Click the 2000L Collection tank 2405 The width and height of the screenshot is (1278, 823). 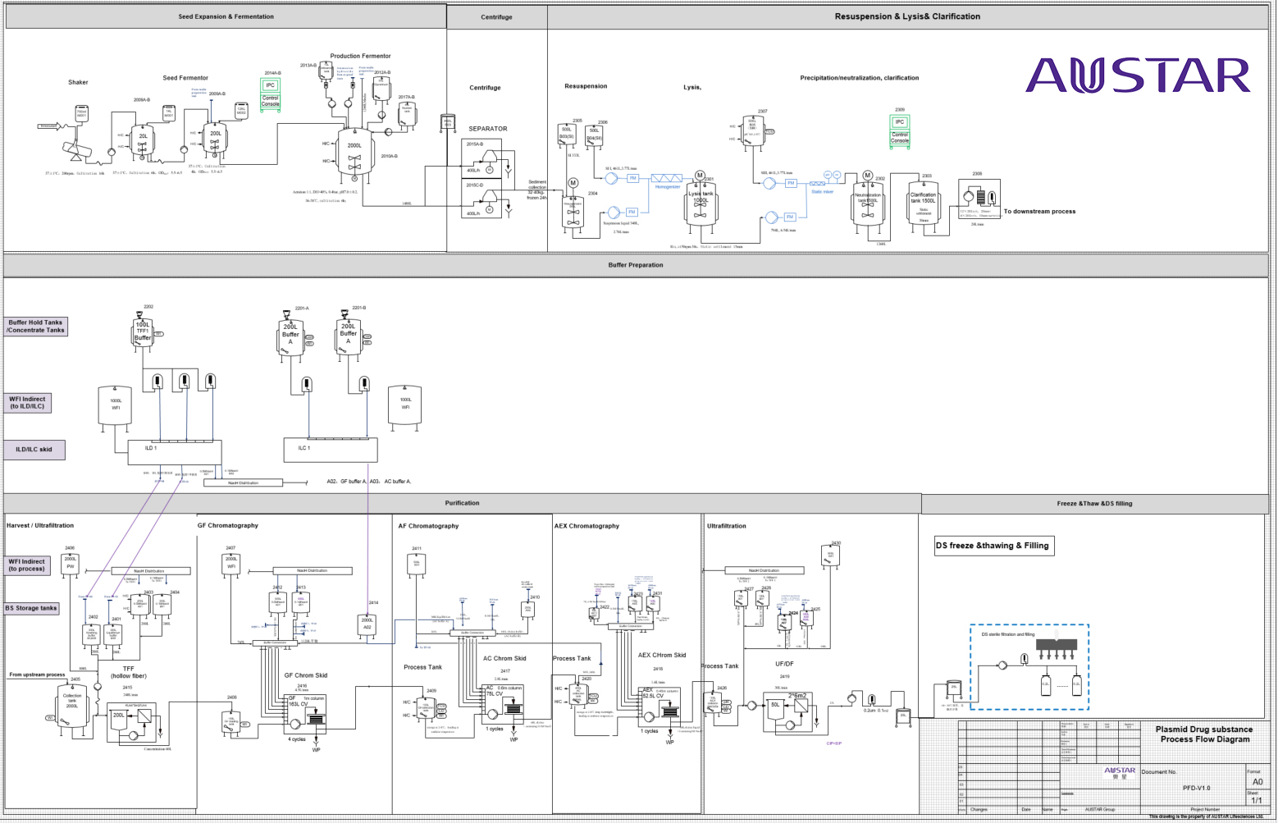click(x=72, y=707)
